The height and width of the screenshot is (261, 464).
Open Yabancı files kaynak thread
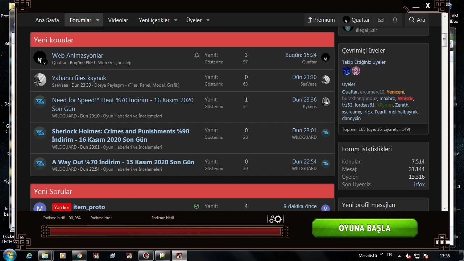(79, 78)
